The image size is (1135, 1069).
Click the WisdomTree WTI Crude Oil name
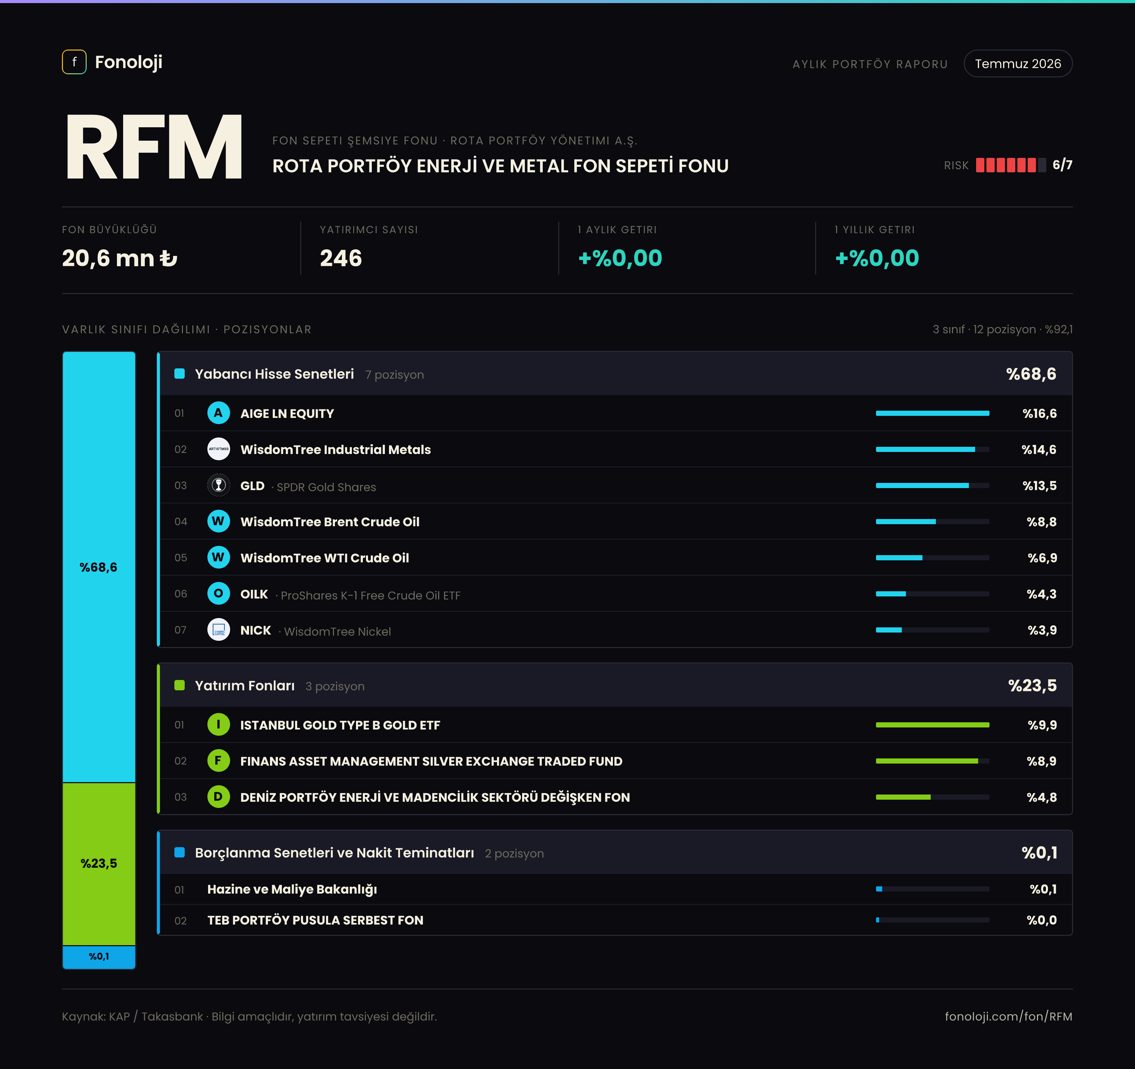[x=325, y=558]
